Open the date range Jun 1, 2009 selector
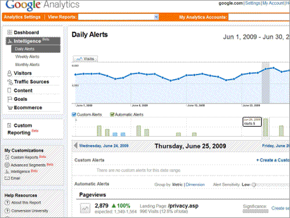The height and width of the screenshot is (218, 290). [x=256, y=37]
